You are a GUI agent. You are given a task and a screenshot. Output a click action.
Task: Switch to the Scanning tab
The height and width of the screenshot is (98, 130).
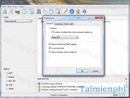click(58, 24)
